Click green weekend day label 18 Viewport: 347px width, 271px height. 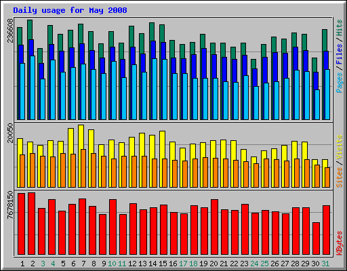pyautogui.click(x=193, y=264)
